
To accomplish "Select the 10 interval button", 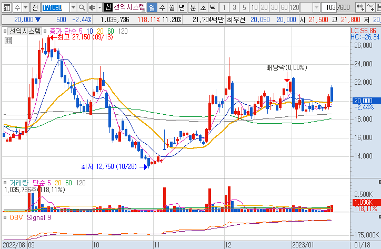I will [254, 7].
